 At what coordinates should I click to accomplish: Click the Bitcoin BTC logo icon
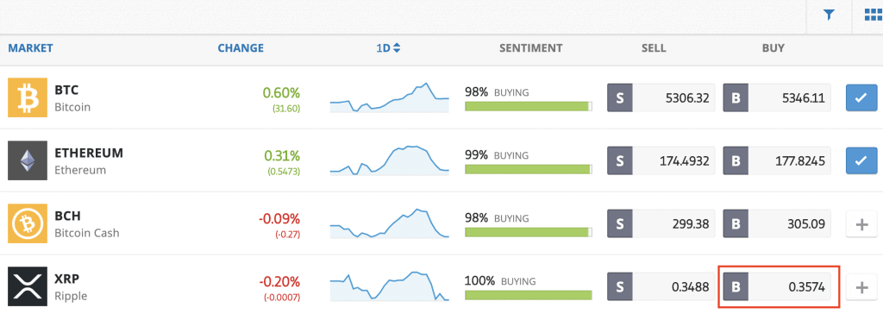[x=27, y=97]
